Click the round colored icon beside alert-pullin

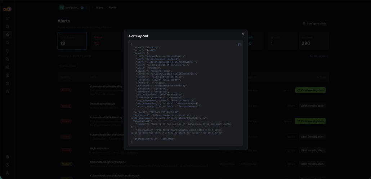(82, 8)
